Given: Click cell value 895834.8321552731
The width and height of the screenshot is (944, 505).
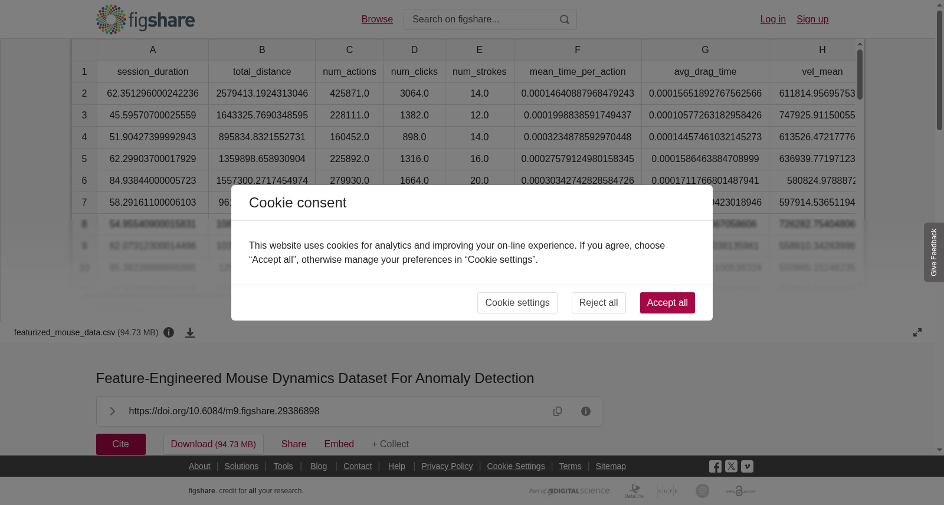Looking at the screenshot, I should [262, 137].
